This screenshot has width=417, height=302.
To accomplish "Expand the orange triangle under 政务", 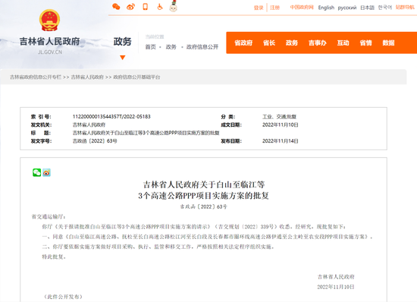I will point(123,58).
